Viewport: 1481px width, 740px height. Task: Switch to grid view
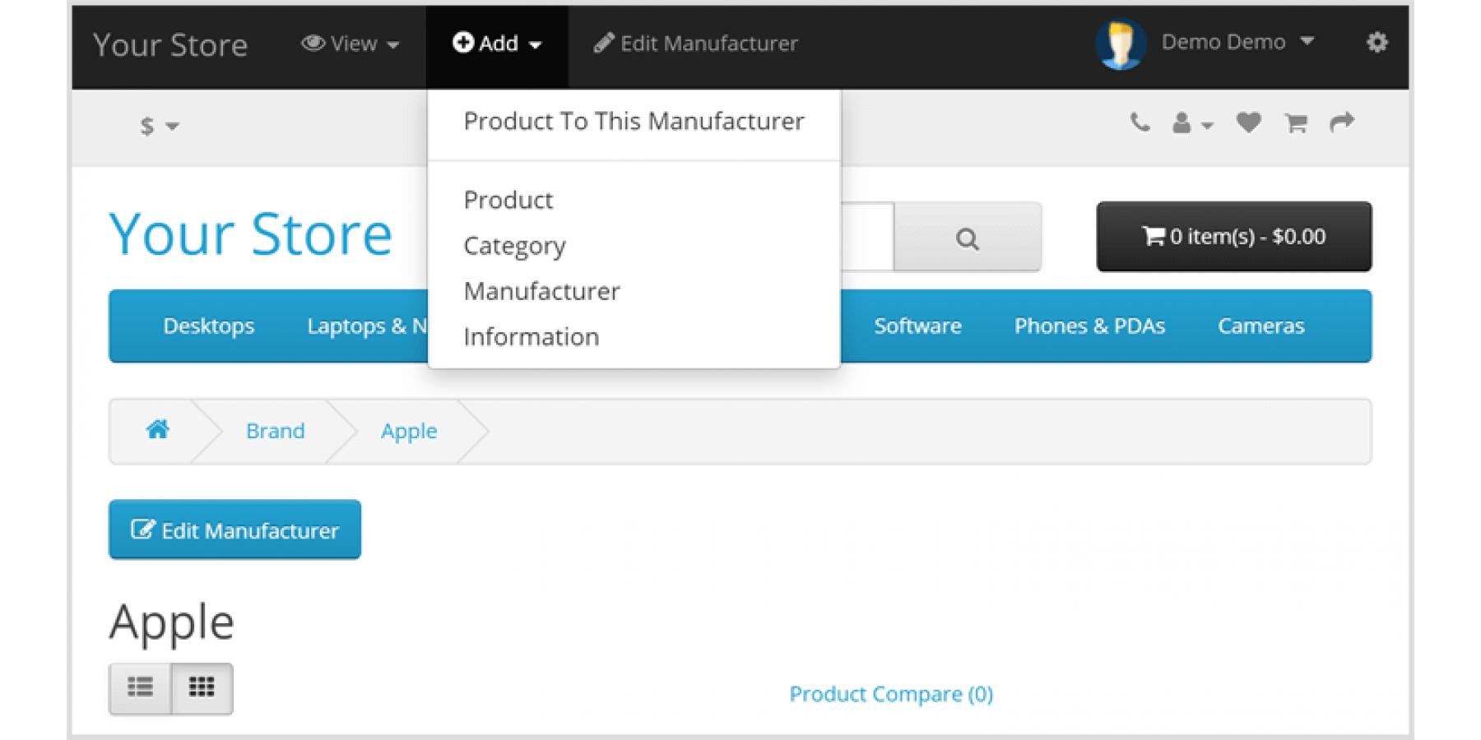(x=202, y=687)
